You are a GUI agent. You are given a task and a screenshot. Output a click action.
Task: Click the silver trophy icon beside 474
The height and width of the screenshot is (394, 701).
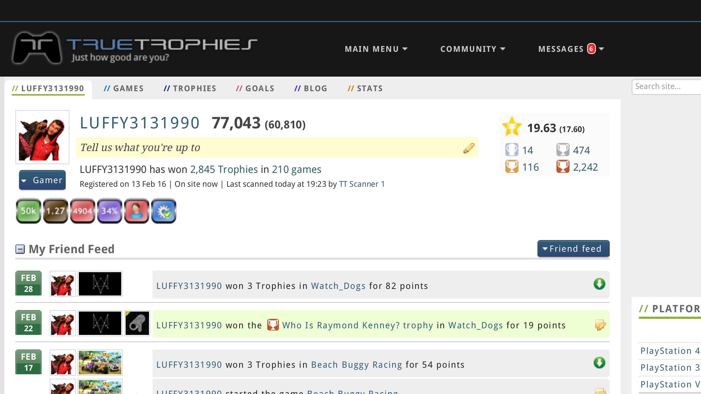click(563, 150)
